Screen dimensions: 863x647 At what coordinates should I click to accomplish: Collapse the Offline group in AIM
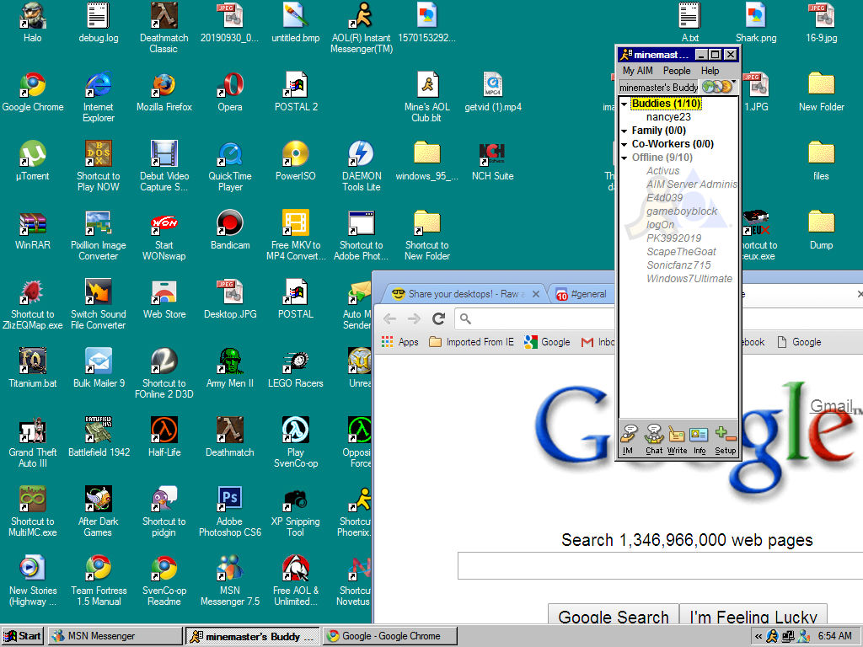pyautogui.click(x=624, y=158)
